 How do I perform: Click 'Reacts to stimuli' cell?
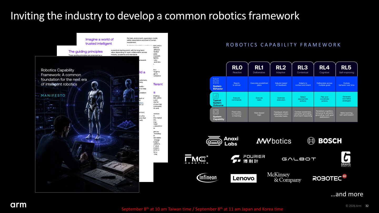[237, 84]
